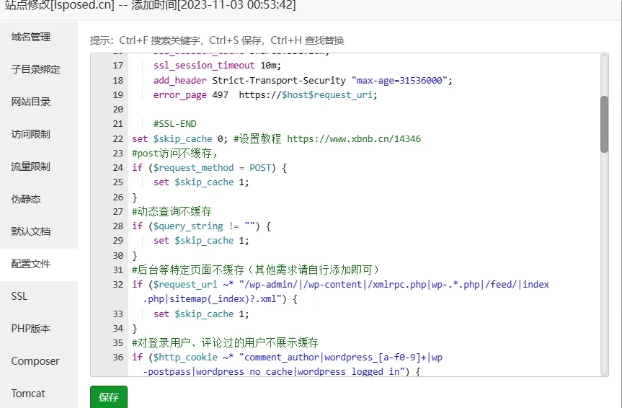The height and width of the screenshot is (408, 622).
Task: Open 流量限制 settings
Action: pos(39,167)
